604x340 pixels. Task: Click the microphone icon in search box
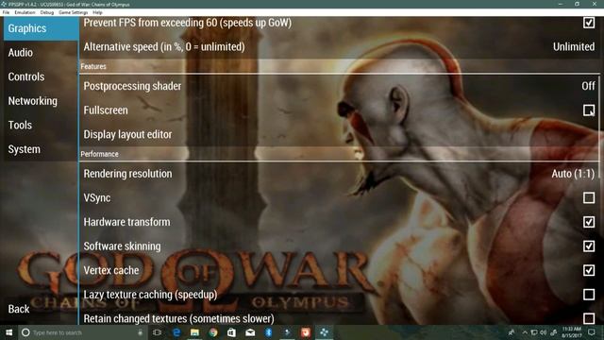pos(140,332)
